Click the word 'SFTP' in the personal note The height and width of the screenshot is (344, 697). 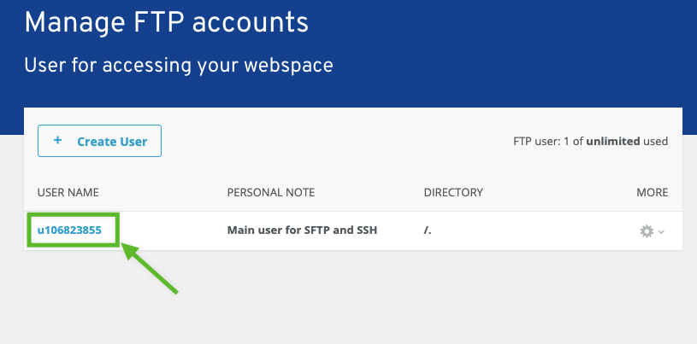click(317, 230)
